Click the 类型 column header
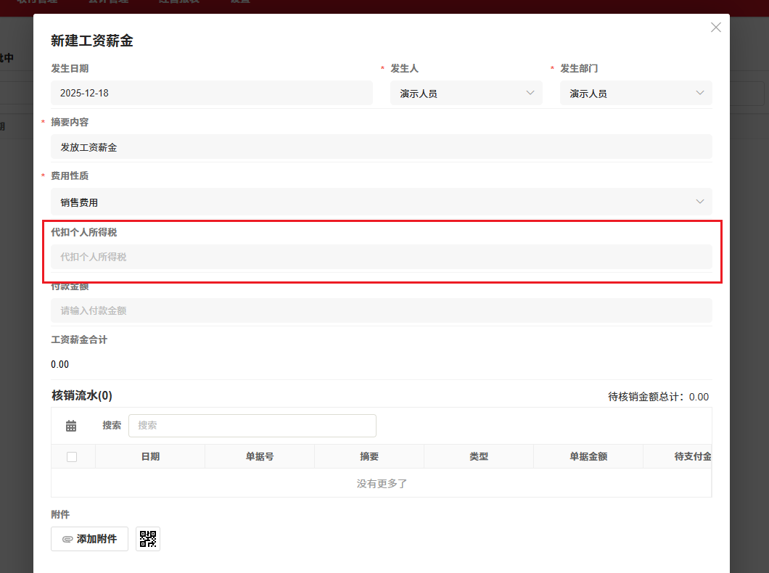 pos(479,456)
